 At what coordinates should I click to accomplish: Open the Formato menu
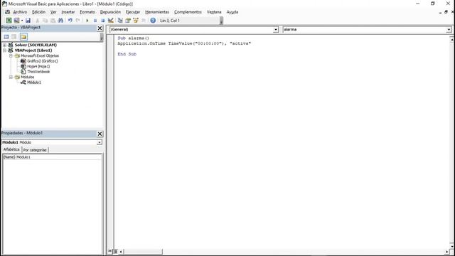pyautogui.click(x=87, y=12)
